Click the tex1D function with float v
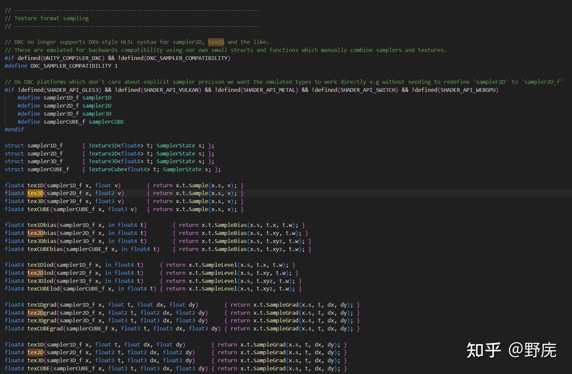Image resolution: width=572 pixels, height=374 pixels. coord(36,185)
